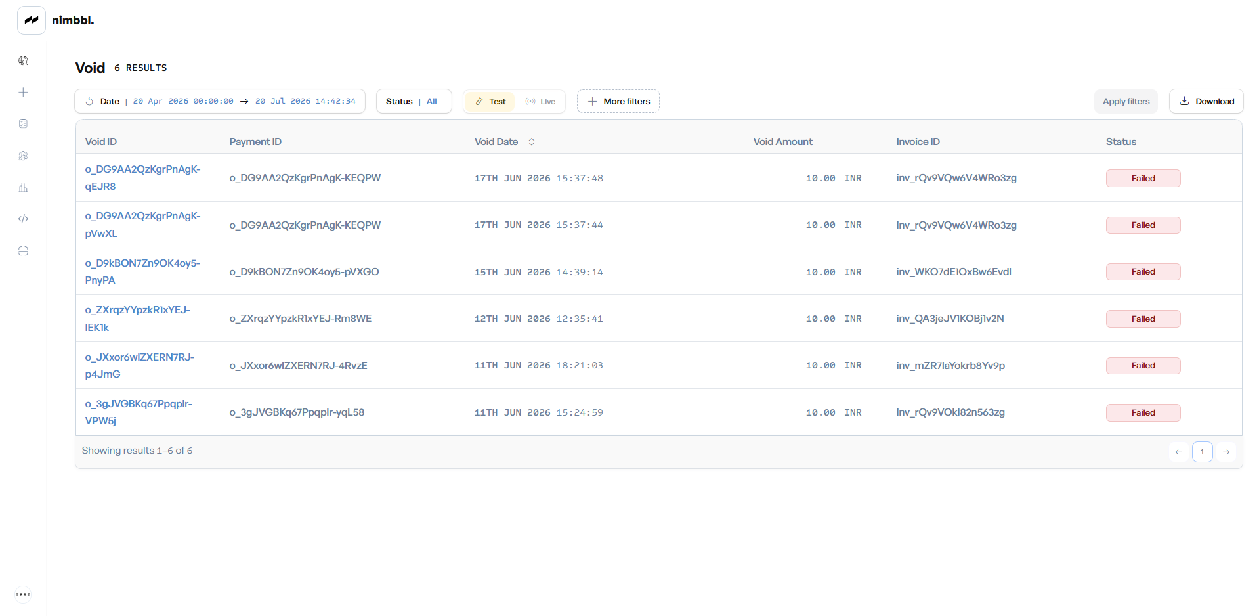Click the Void Date sort arrows
1259x616 pixels.
532,142
